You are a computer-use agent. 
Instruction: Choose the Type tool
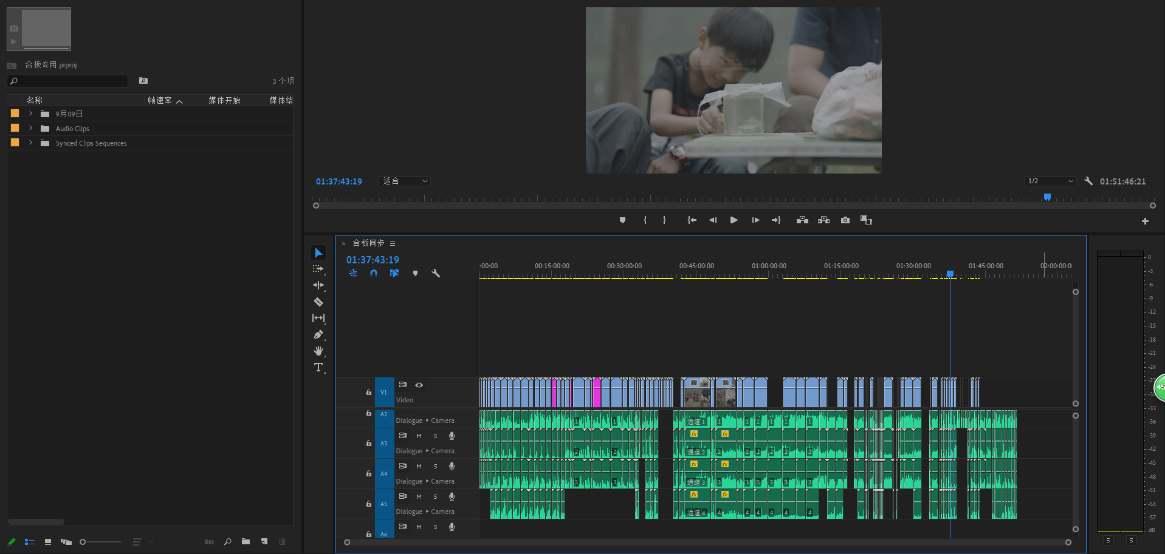[318, 367]
